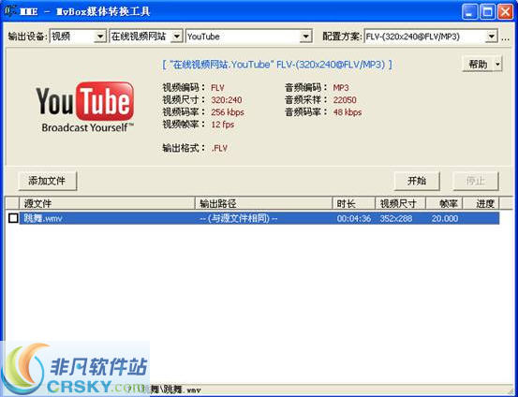Sort by the 源文件 column header
Viewport: 518px width, 397px height.
click(x=108, y=203)
